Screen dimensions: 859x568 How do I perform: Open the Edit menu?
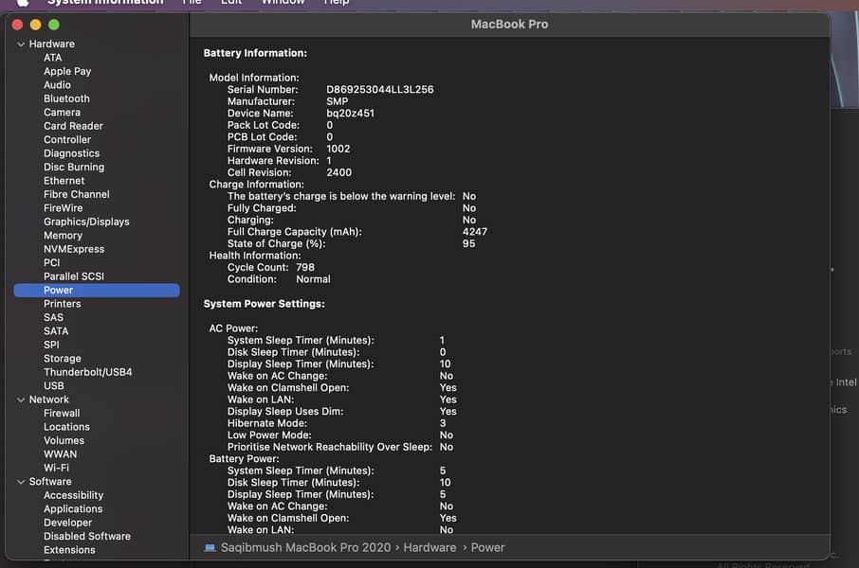[230, 3]
